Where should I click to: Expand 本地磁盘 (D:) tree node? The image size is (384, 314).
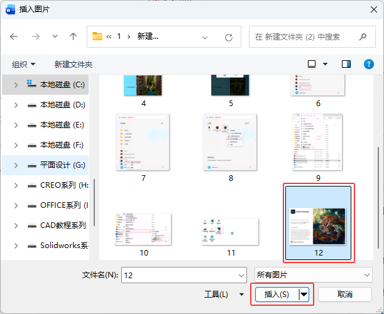coord(16,105)
